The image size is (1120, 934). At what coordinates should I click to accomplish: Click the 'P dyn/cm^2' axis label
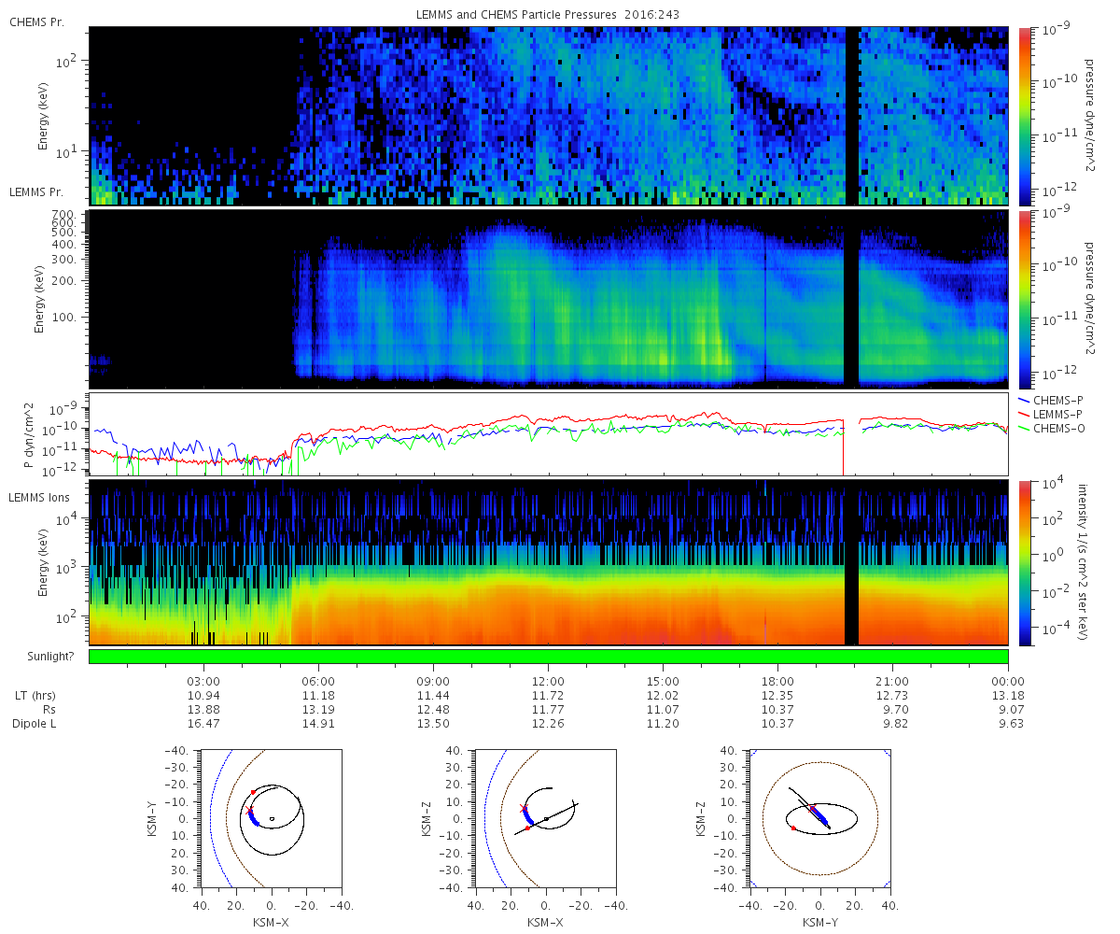28,434
